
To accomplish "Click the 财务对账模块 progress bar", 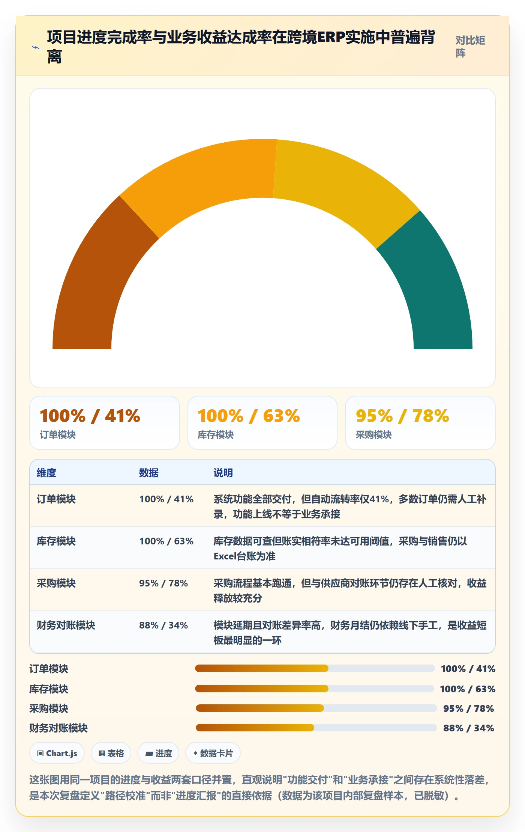I will click(316, 728).
